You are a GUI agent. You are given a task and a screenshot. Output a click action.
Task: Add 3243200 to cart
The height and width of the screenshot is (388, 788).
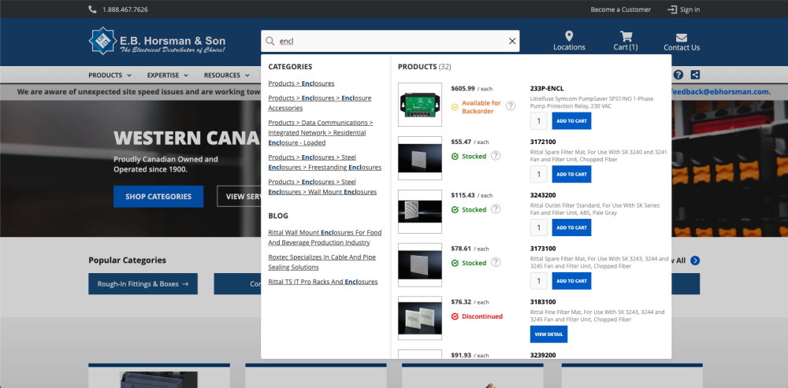tap(571, 227)
